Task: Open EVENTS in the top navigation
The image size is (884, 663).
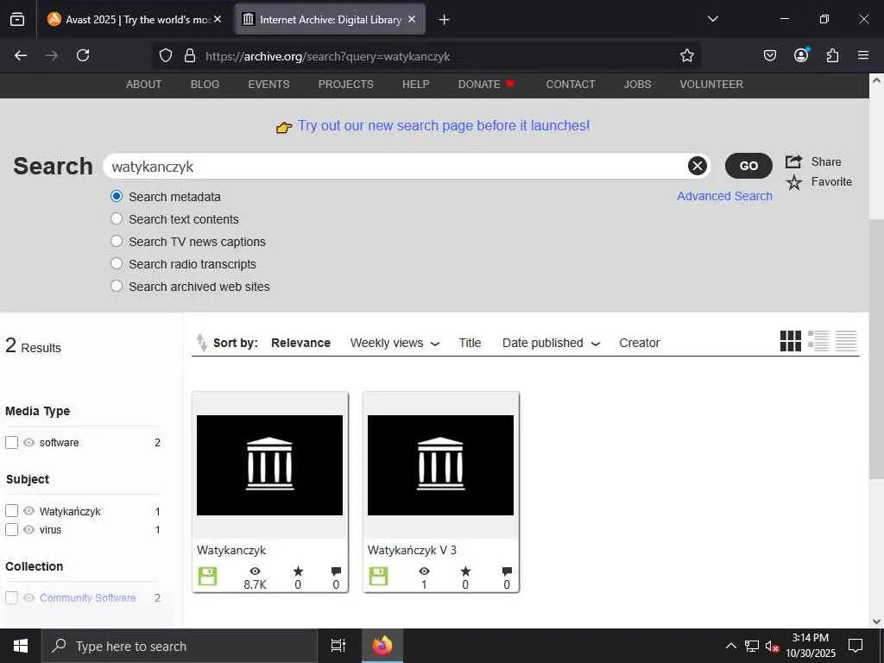Action: coord(268,84)
